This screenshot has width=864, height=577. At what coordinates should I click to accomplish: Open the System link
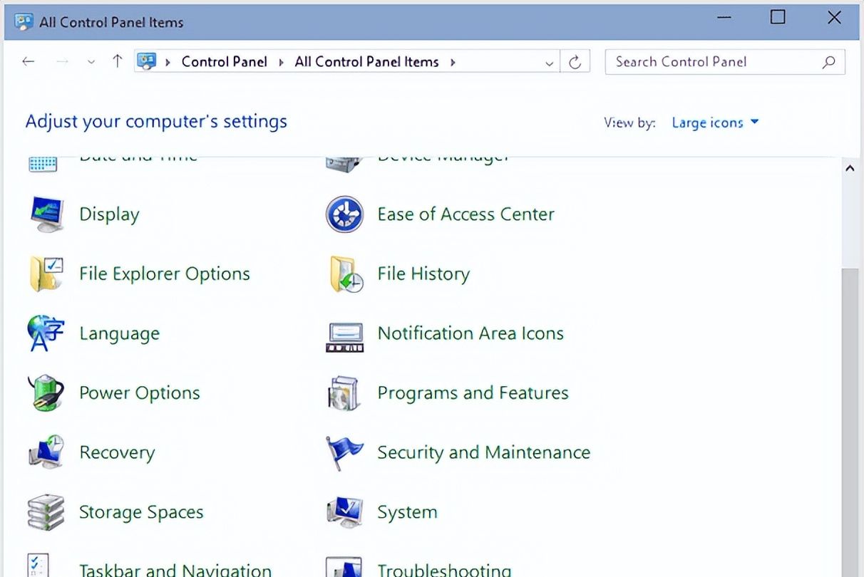pos(407,512)
